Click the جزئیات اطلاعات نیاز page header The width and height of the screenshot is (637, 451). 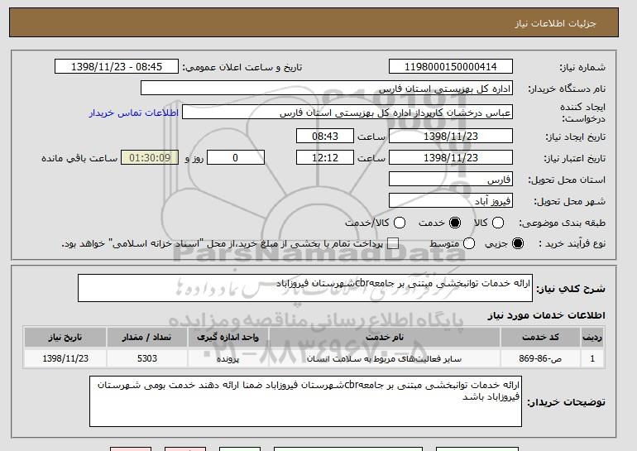pyautogui.click(x=555, y=23)
